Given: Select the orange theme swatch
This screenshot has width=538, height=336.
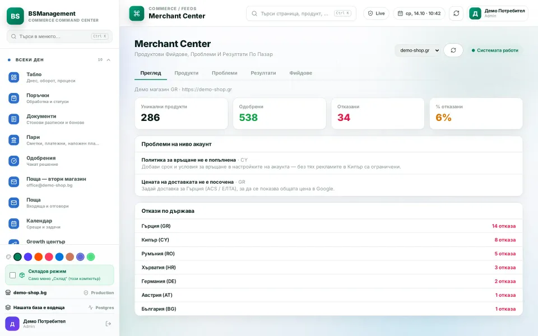Looking at the screenshot, I should click(39, 257).
